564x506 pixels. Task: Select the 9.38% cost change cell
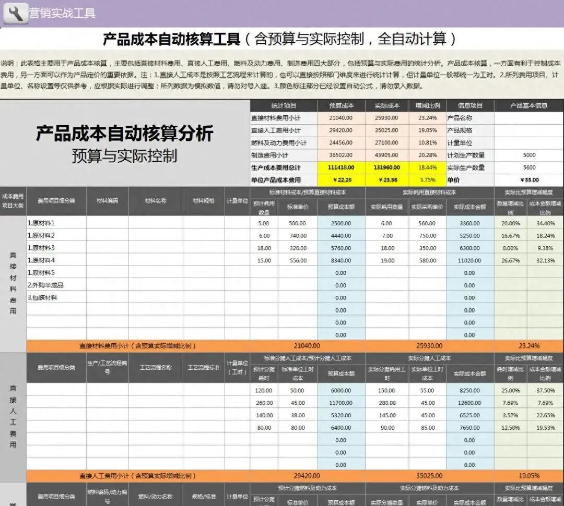pyautogui.click(x=545, y=248)
